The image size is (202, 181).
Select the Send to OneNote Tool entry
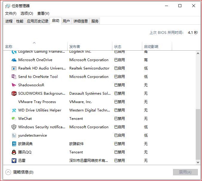38,77
